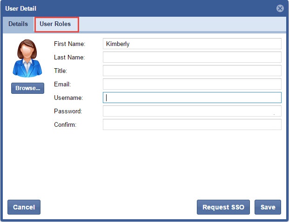The width and height of the screenshot is (289, 222).
Task: Place the cursor in the Username field
Action: click(x=192, y=98)
